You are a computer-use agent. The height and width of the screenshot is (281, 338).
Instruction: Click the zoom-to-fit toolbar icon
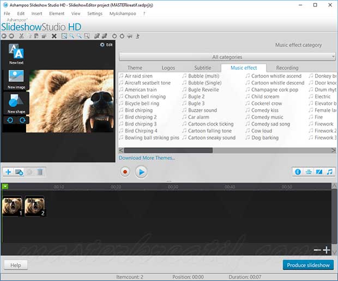64,36
